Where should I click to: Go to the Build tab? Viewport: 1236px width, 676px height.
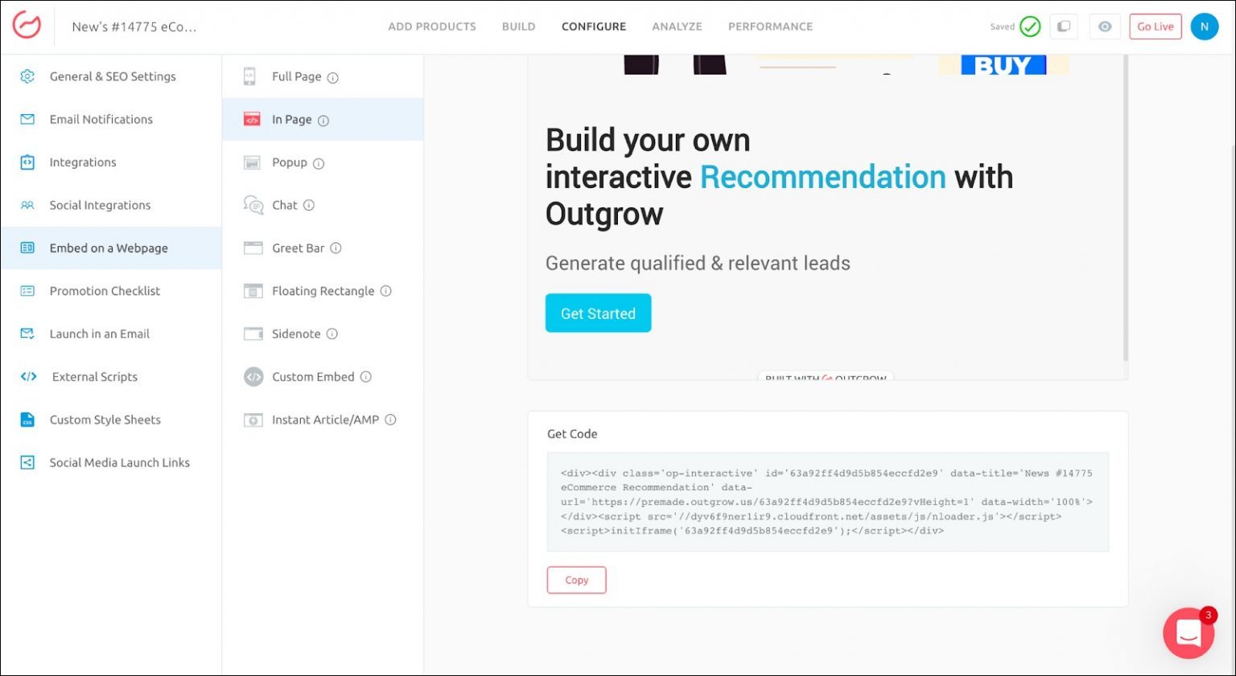click(518, 27)
